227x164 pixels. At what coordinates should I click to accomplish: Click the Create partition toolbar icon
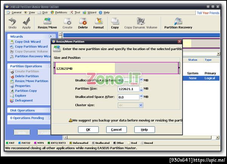(67, 23)
